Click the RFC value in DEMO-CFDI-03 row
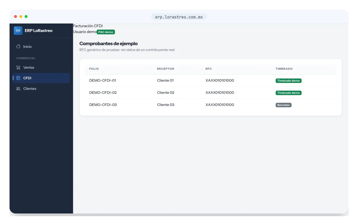358x223 pixels. 220,105
